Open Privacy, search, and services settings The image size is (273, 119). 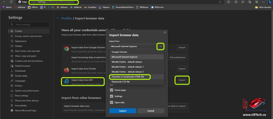click(x=28, y=36)
